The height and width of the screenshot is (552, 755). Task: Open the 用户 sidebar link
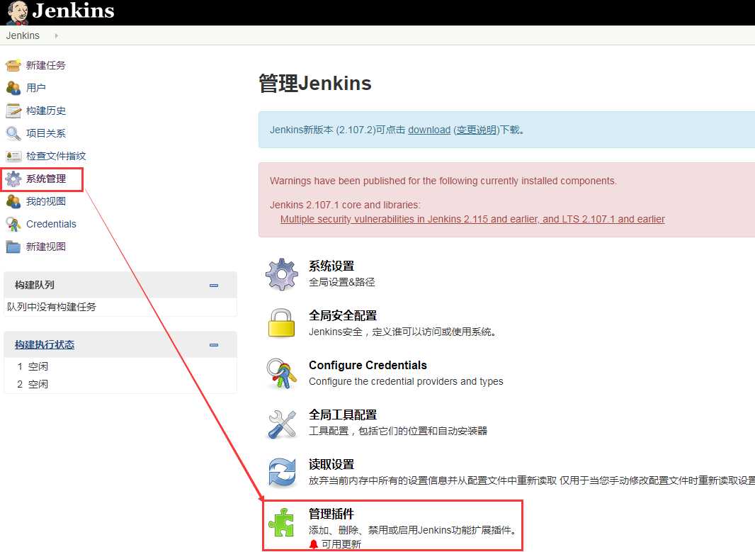tap(36, 88)
